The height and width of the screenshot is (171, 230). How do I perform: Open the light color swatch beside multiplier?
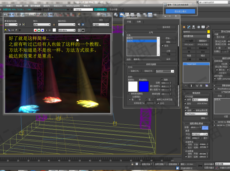coord(205,128)
